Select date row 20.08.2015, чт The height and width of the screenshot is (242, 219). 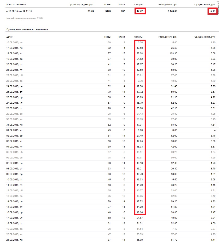(x=111, y=64)
